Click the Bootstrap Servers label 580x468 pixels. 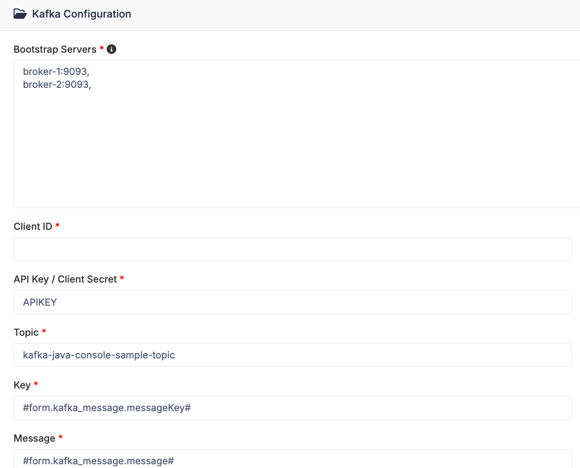55,49
